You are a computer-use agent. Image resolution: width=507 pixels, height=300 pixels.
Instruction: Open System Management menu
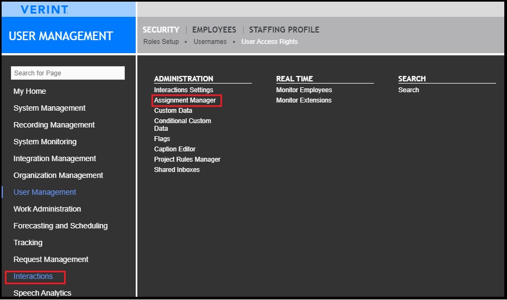click(x=49, y=108)
